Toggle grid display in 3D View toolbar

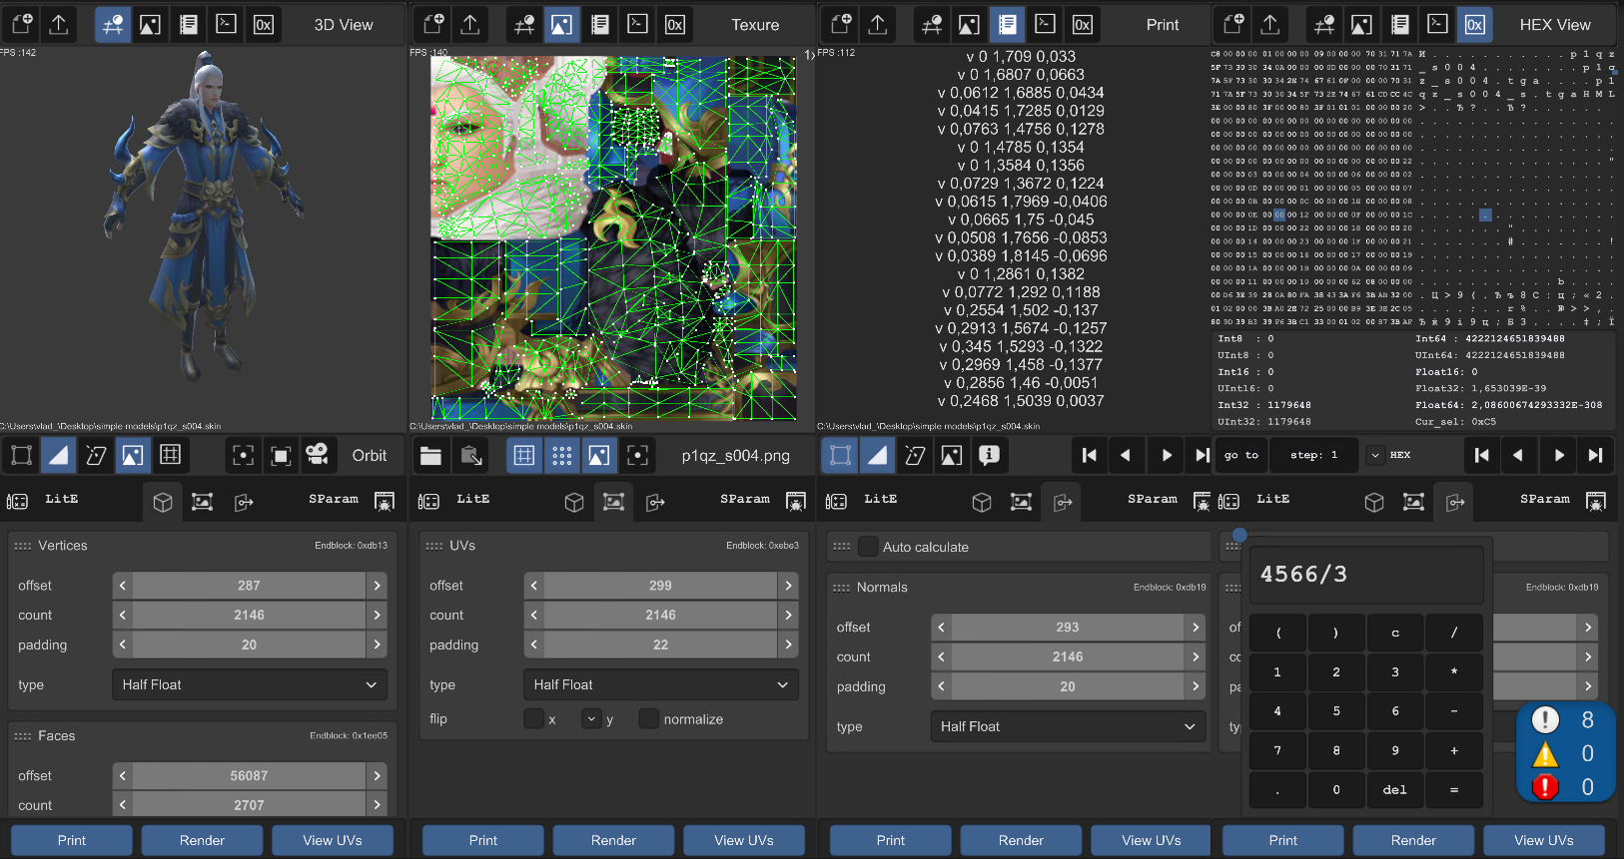(171, 456)
